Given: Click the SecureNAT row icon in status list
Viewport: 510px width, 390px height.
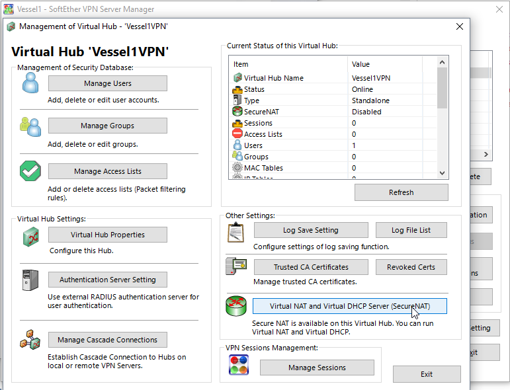Looking at the screenshot, I should (x=237, y=111).
